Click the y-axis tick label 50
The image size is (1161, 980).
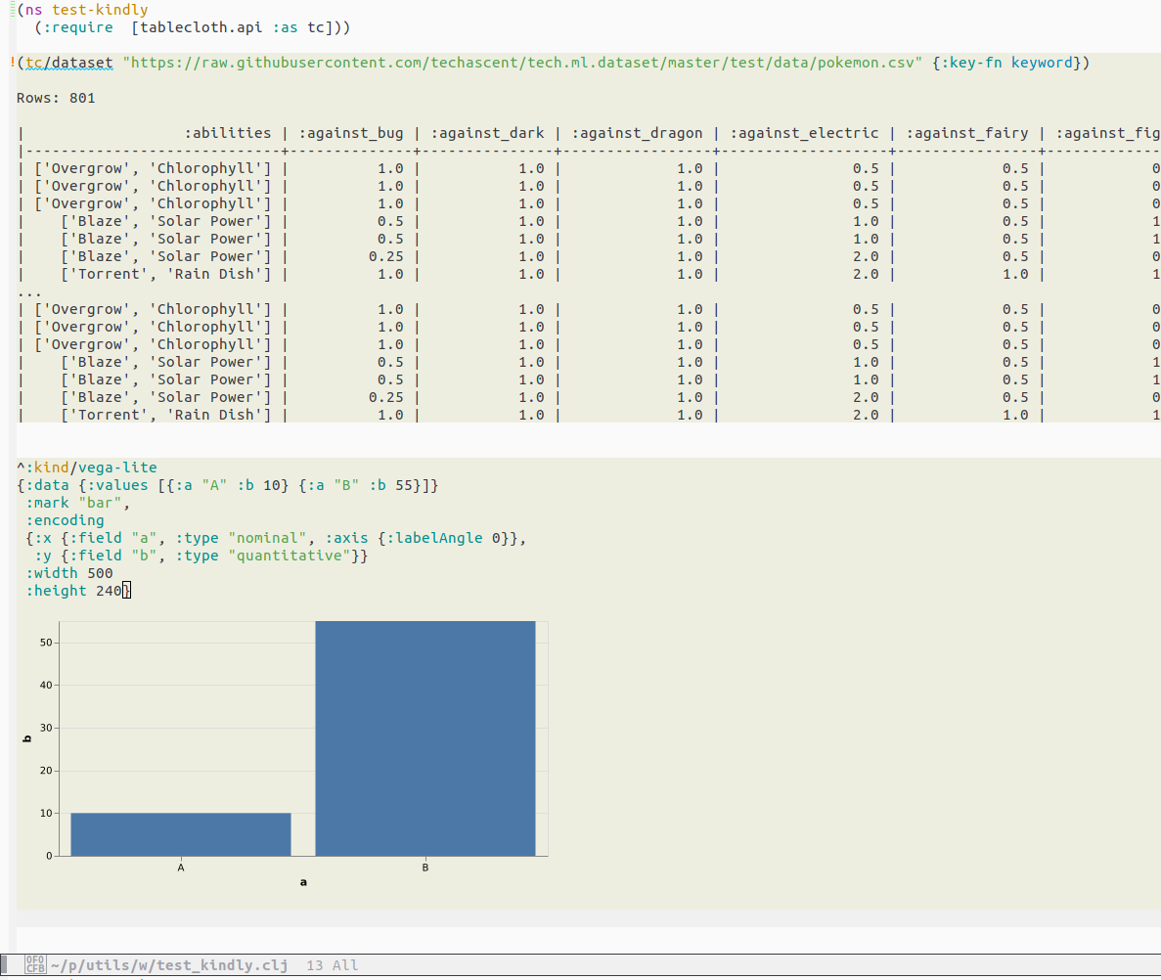46,643
